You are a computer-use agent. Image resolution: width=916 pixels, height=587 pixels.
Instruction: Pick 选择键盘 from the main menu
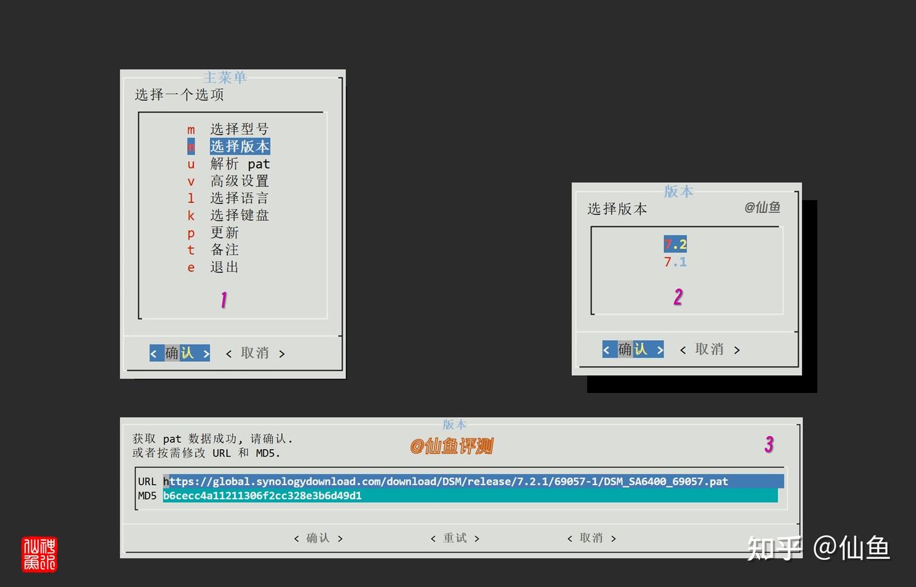click(x=229, y=216)
